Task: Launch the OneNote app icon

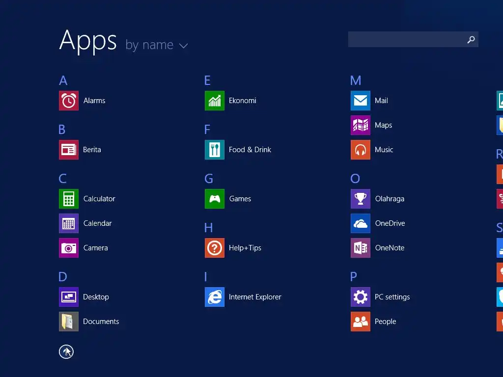Action: [x=361, y=248]
